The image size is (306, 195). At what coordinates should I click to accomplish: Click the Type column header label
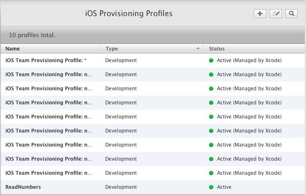point(112,48)
